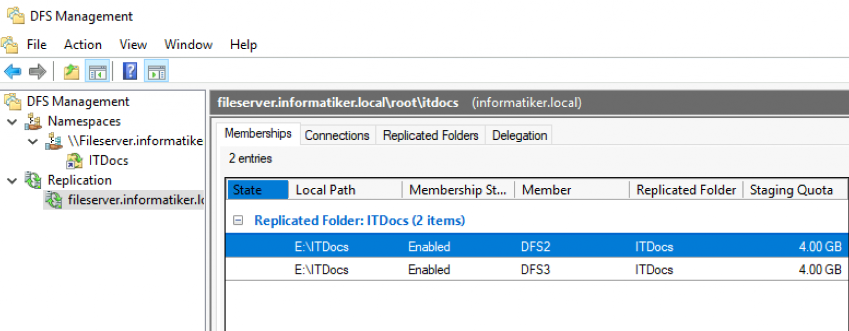Sort entries by the Member column header

coord(546,190)
